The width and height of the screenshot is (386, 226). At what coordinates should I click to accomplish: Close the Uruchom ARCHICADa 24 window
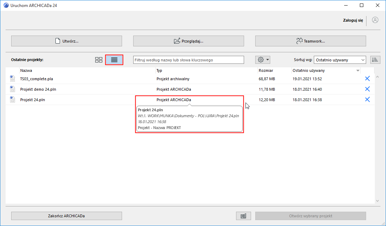377,5
